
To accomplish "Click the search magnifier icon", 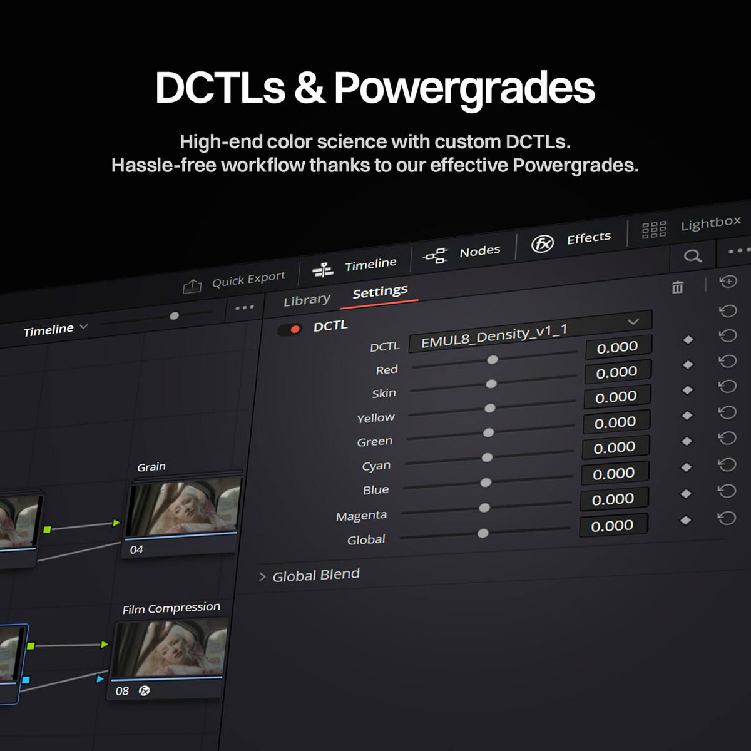I will click(x=692, y=256).
